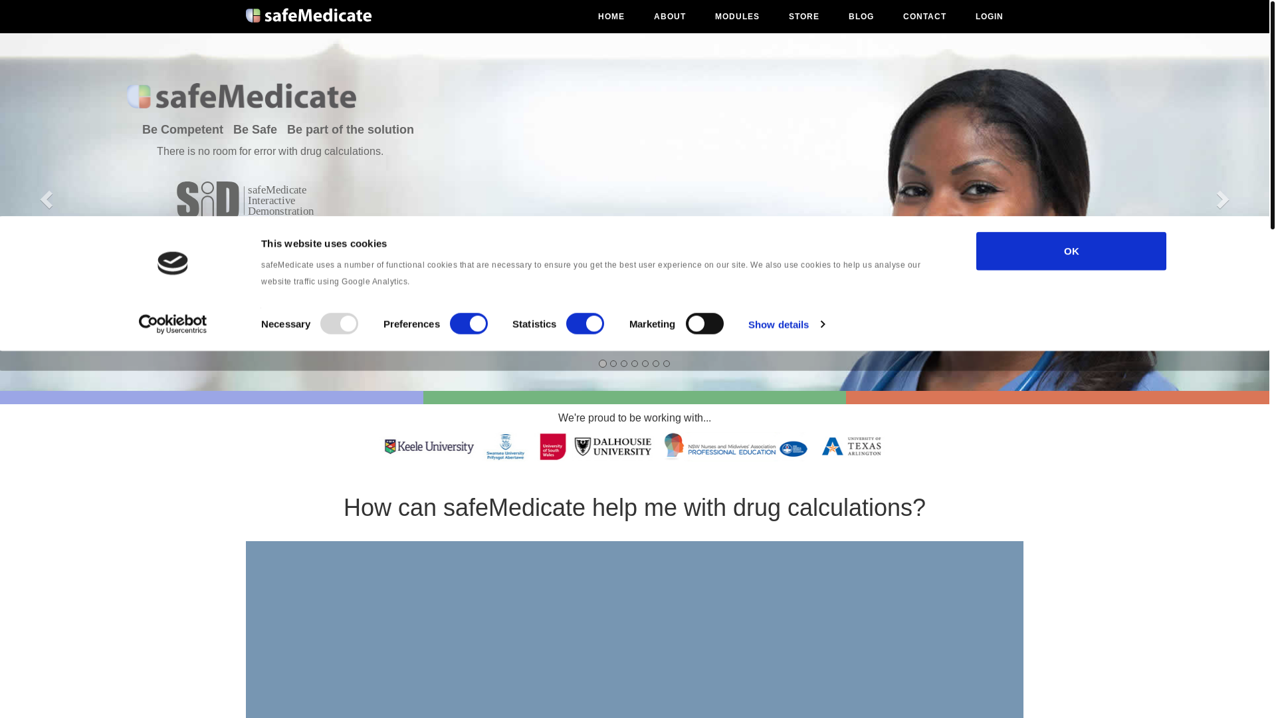Open the BLOG menu item

tap(861, 17)
